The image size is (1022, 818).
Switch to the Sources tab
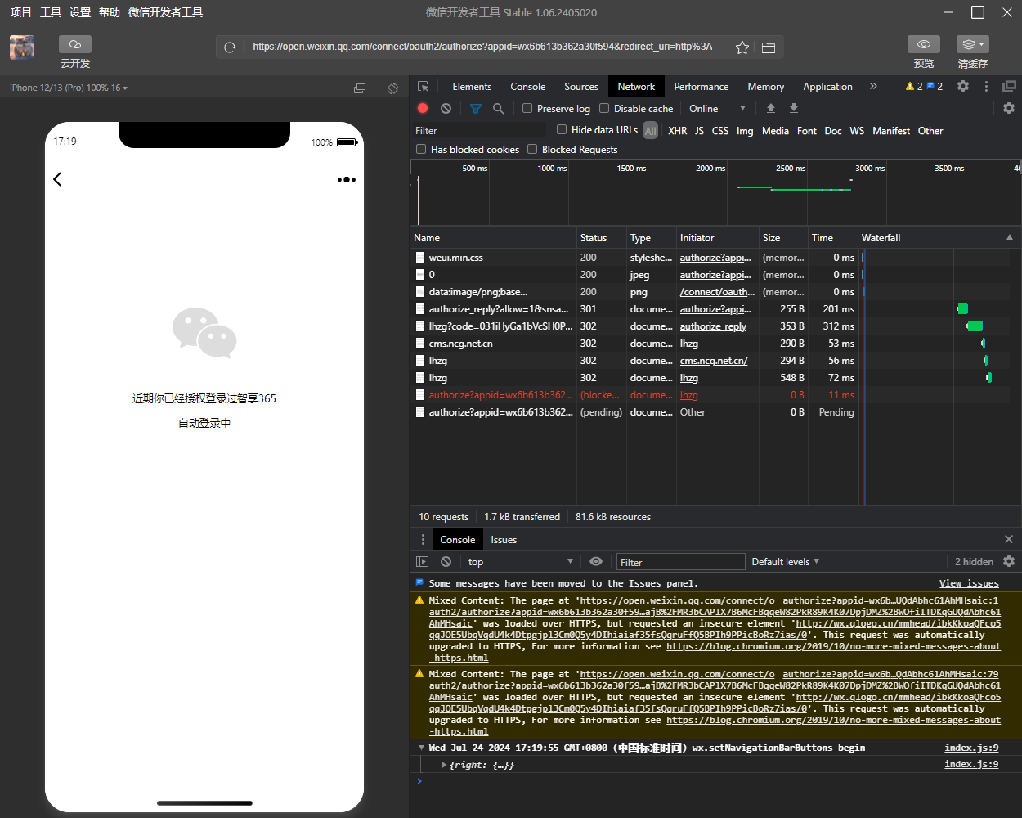tap(581, 86)
